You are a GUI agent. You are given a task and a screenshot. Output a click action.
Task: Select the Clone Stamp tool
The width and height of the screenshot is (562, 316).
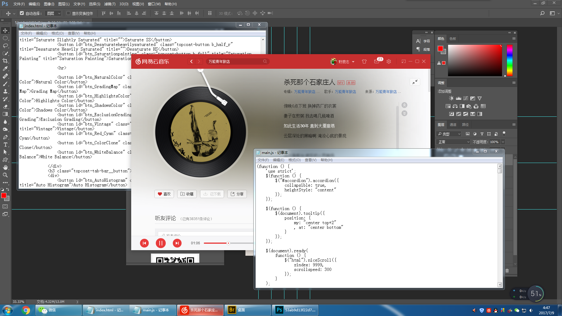[x=5, y=91]
